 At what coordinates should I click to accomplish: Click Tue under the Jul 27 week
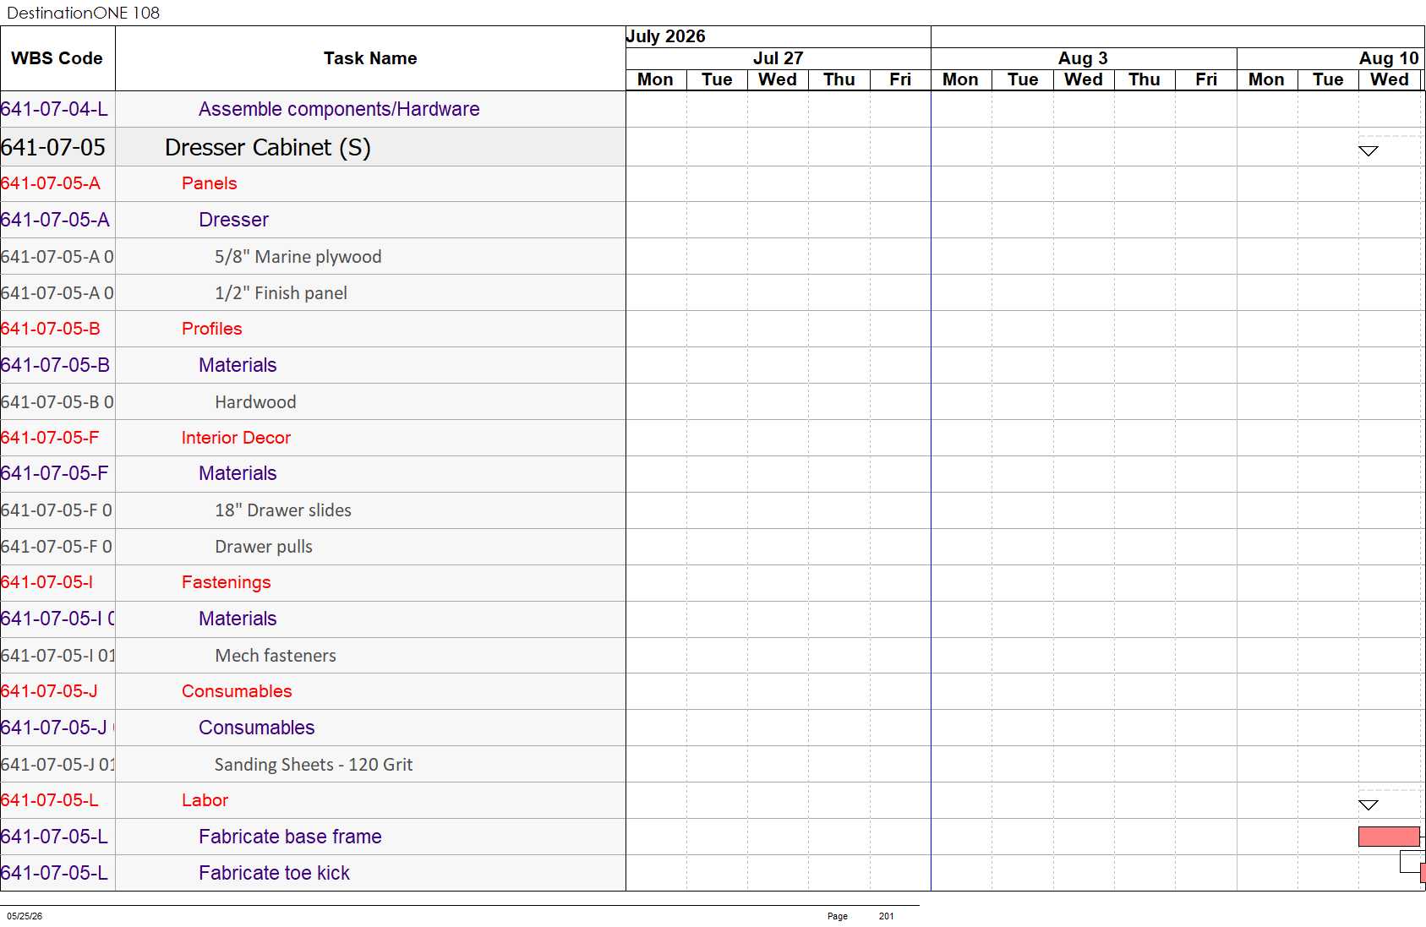717,79
